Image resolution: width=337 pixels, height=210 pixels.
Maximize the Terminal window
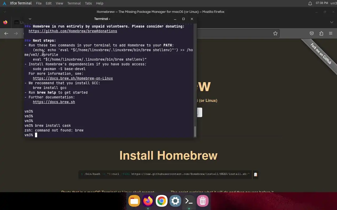184,19
